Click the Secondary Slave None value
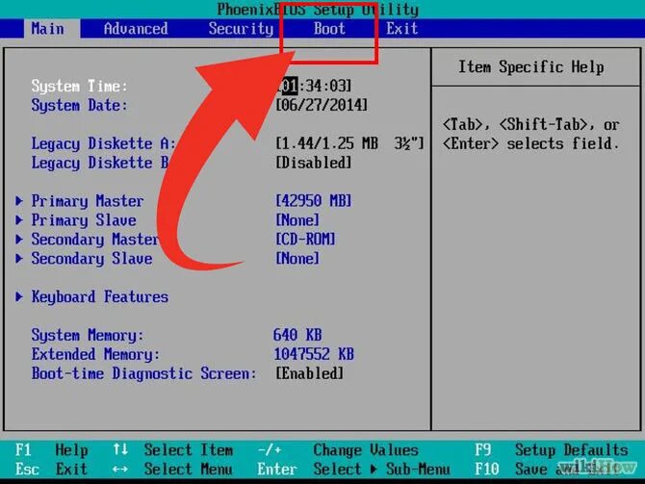 [x=297, y=259]
